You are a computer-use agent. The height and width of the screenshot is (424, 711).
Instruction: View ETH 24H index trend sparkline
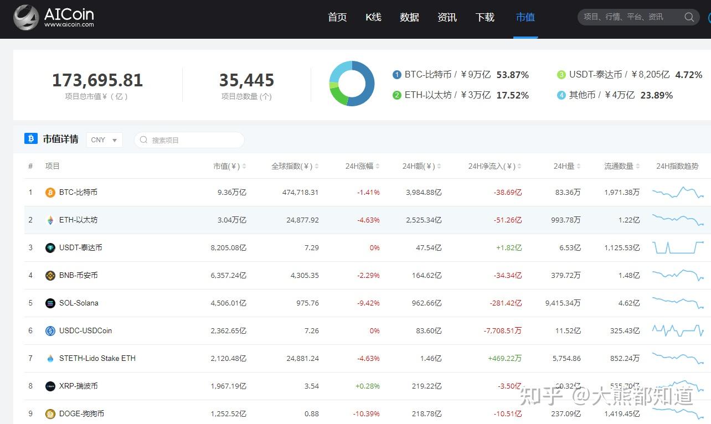click(x=678, y=220)
